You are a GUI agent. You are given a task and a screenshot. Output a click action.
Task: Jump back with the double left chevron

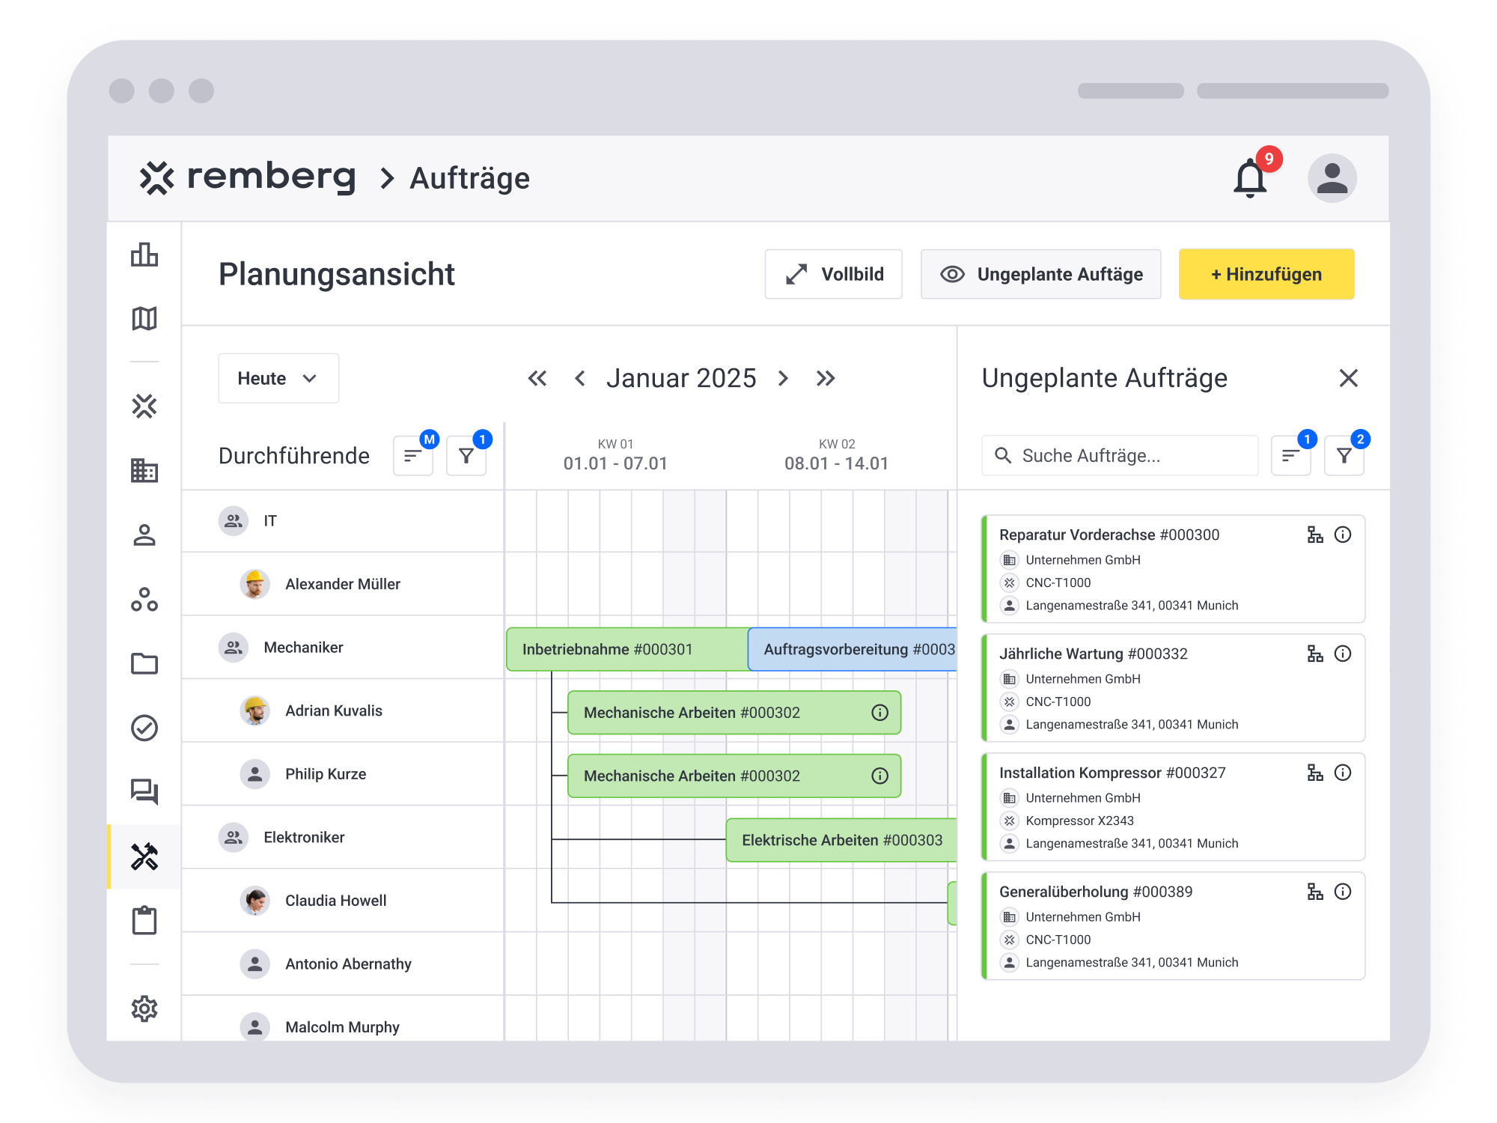point(537,378)
